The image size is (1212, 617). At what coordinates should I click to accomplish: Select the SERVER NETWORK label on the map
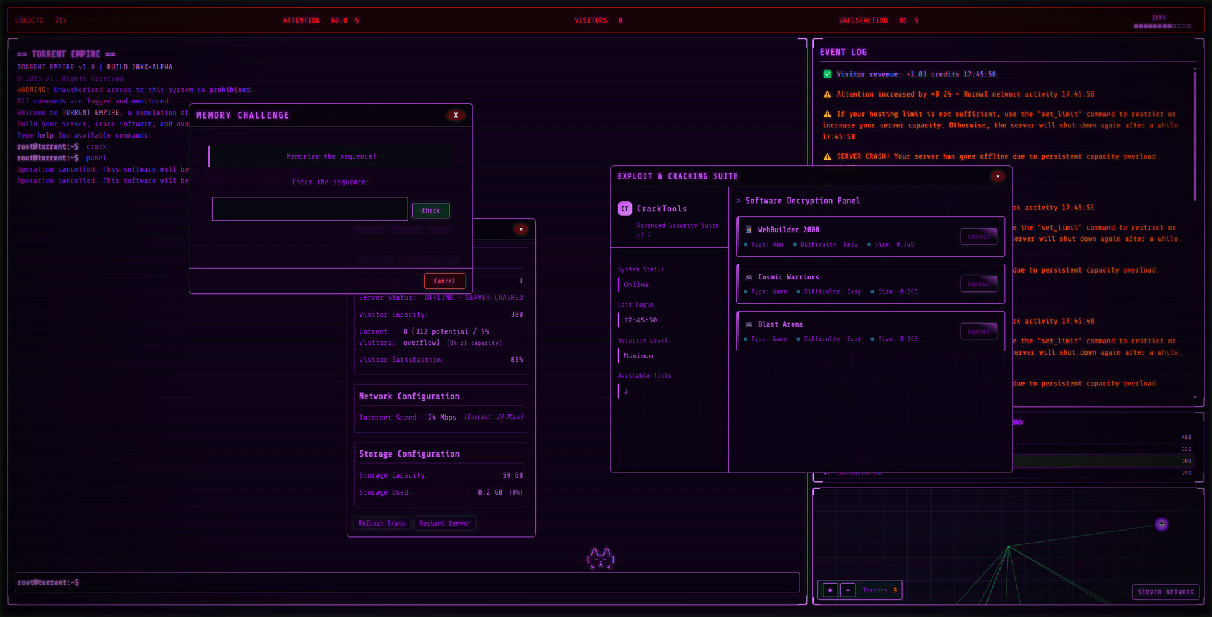click(x=1166, y=592)
